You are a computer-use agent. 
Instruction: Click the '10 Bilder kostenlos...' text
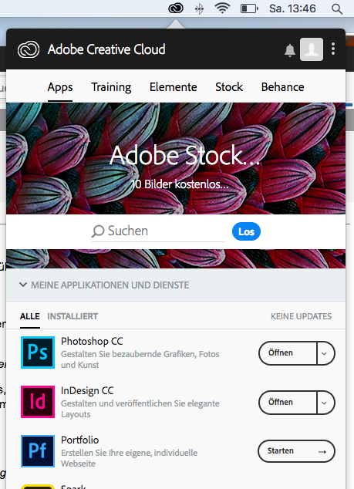(x=180, y=184)
